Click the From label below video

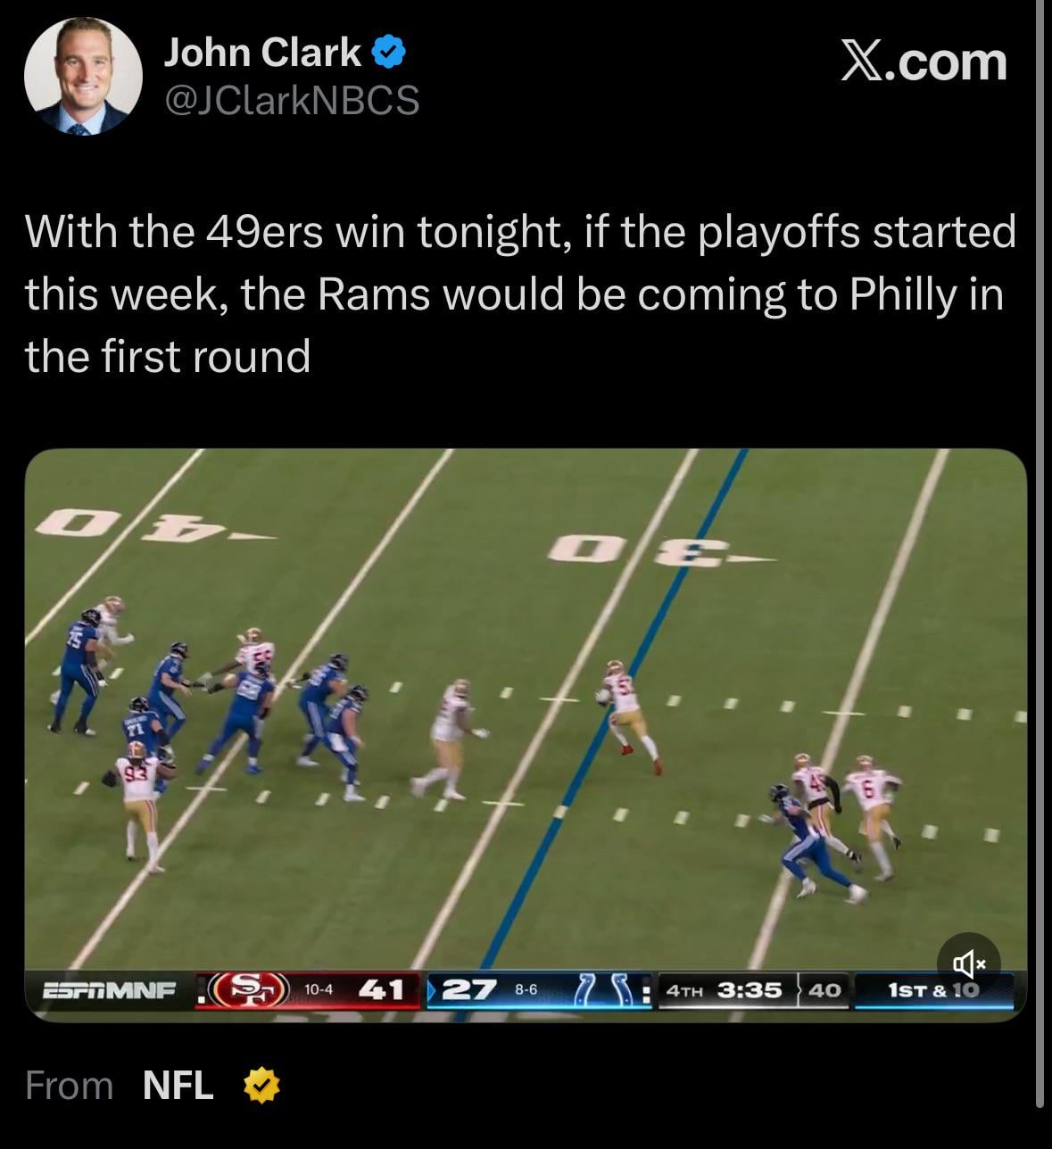tap(70, 1086)
